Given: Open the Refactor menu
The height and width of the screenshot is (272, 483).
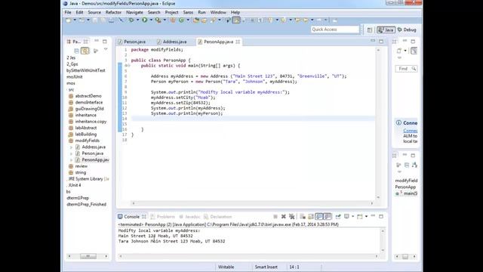Looking at the screenshot, I should coord(113,12).
